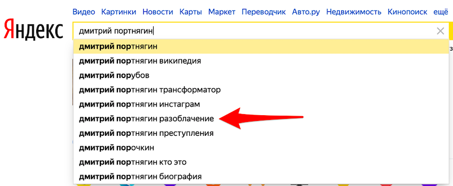Select suggestion "дмитрий портнягин разоблачение"
Screen dimensions: 453x186
pos(261,119)
